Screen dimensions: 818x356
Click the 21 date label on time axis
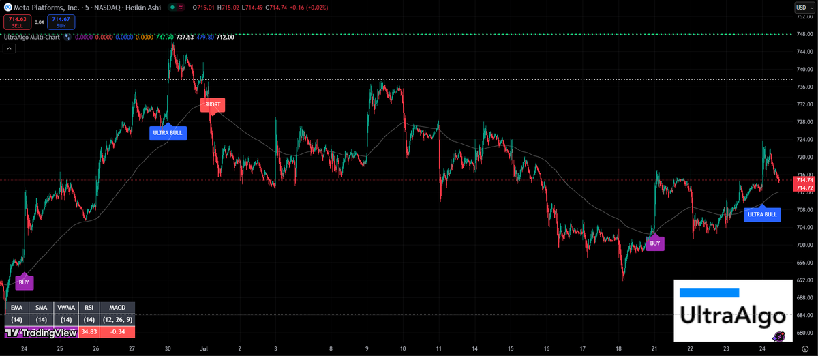654,348
